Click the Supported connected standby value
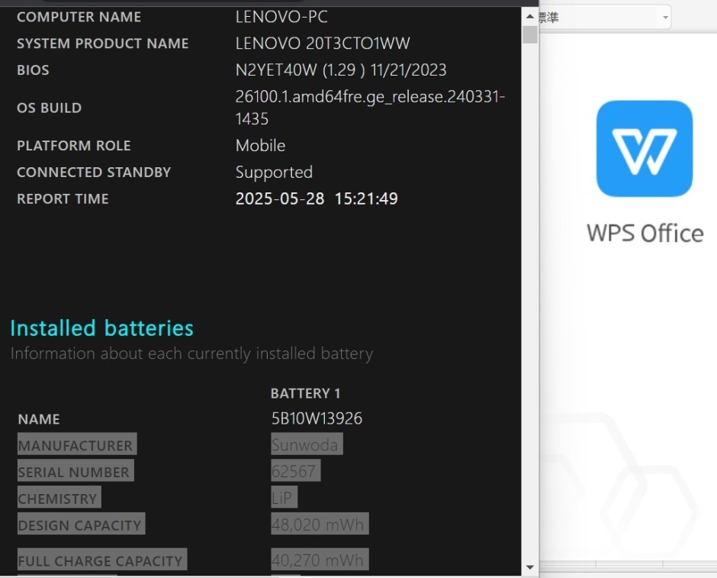 coord(275,173)
